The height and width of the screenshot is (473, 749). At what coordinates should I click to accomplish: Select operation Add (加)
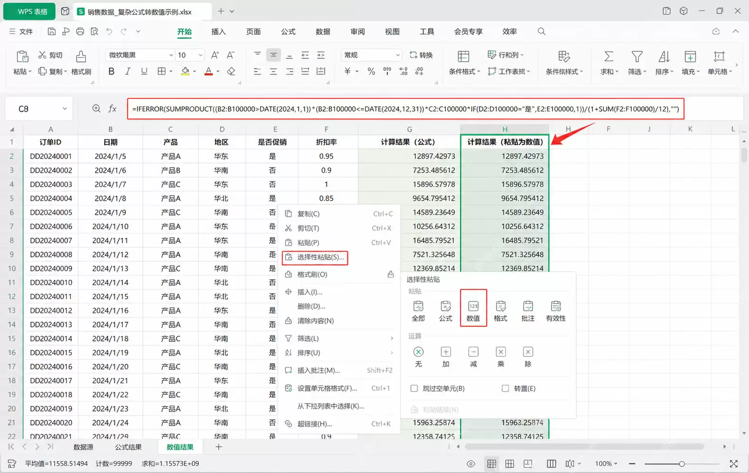446,356
